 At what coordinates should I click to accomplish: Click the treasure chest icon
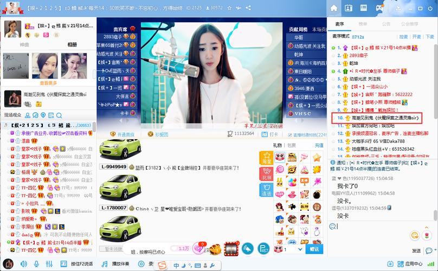(215, 248)
